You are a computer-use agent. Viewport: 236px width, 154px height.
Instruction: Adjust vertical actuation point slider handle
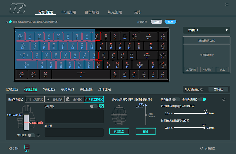pyautogui.click(x=146, y=105)
